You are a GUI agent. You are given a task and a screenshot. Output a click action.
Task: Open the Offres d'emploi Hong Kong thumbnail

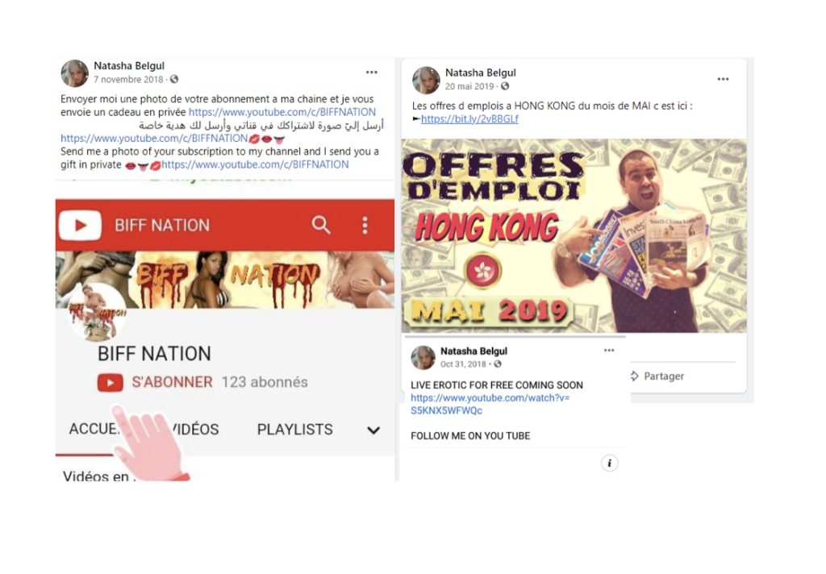[574, 235]
